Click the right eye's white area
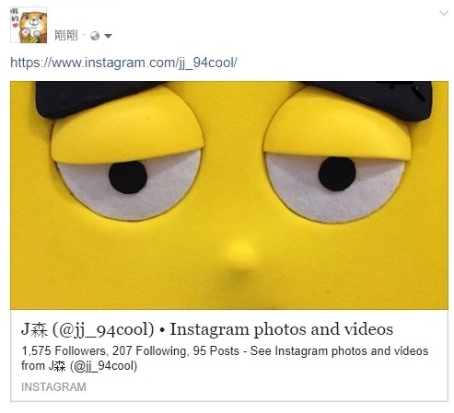454x413 pixels. pyautogui.click(x=378, y=187)
